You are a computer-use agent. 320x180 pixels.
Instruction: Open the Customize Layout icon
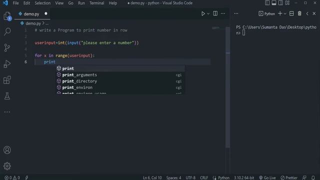(x=287, y=3)
